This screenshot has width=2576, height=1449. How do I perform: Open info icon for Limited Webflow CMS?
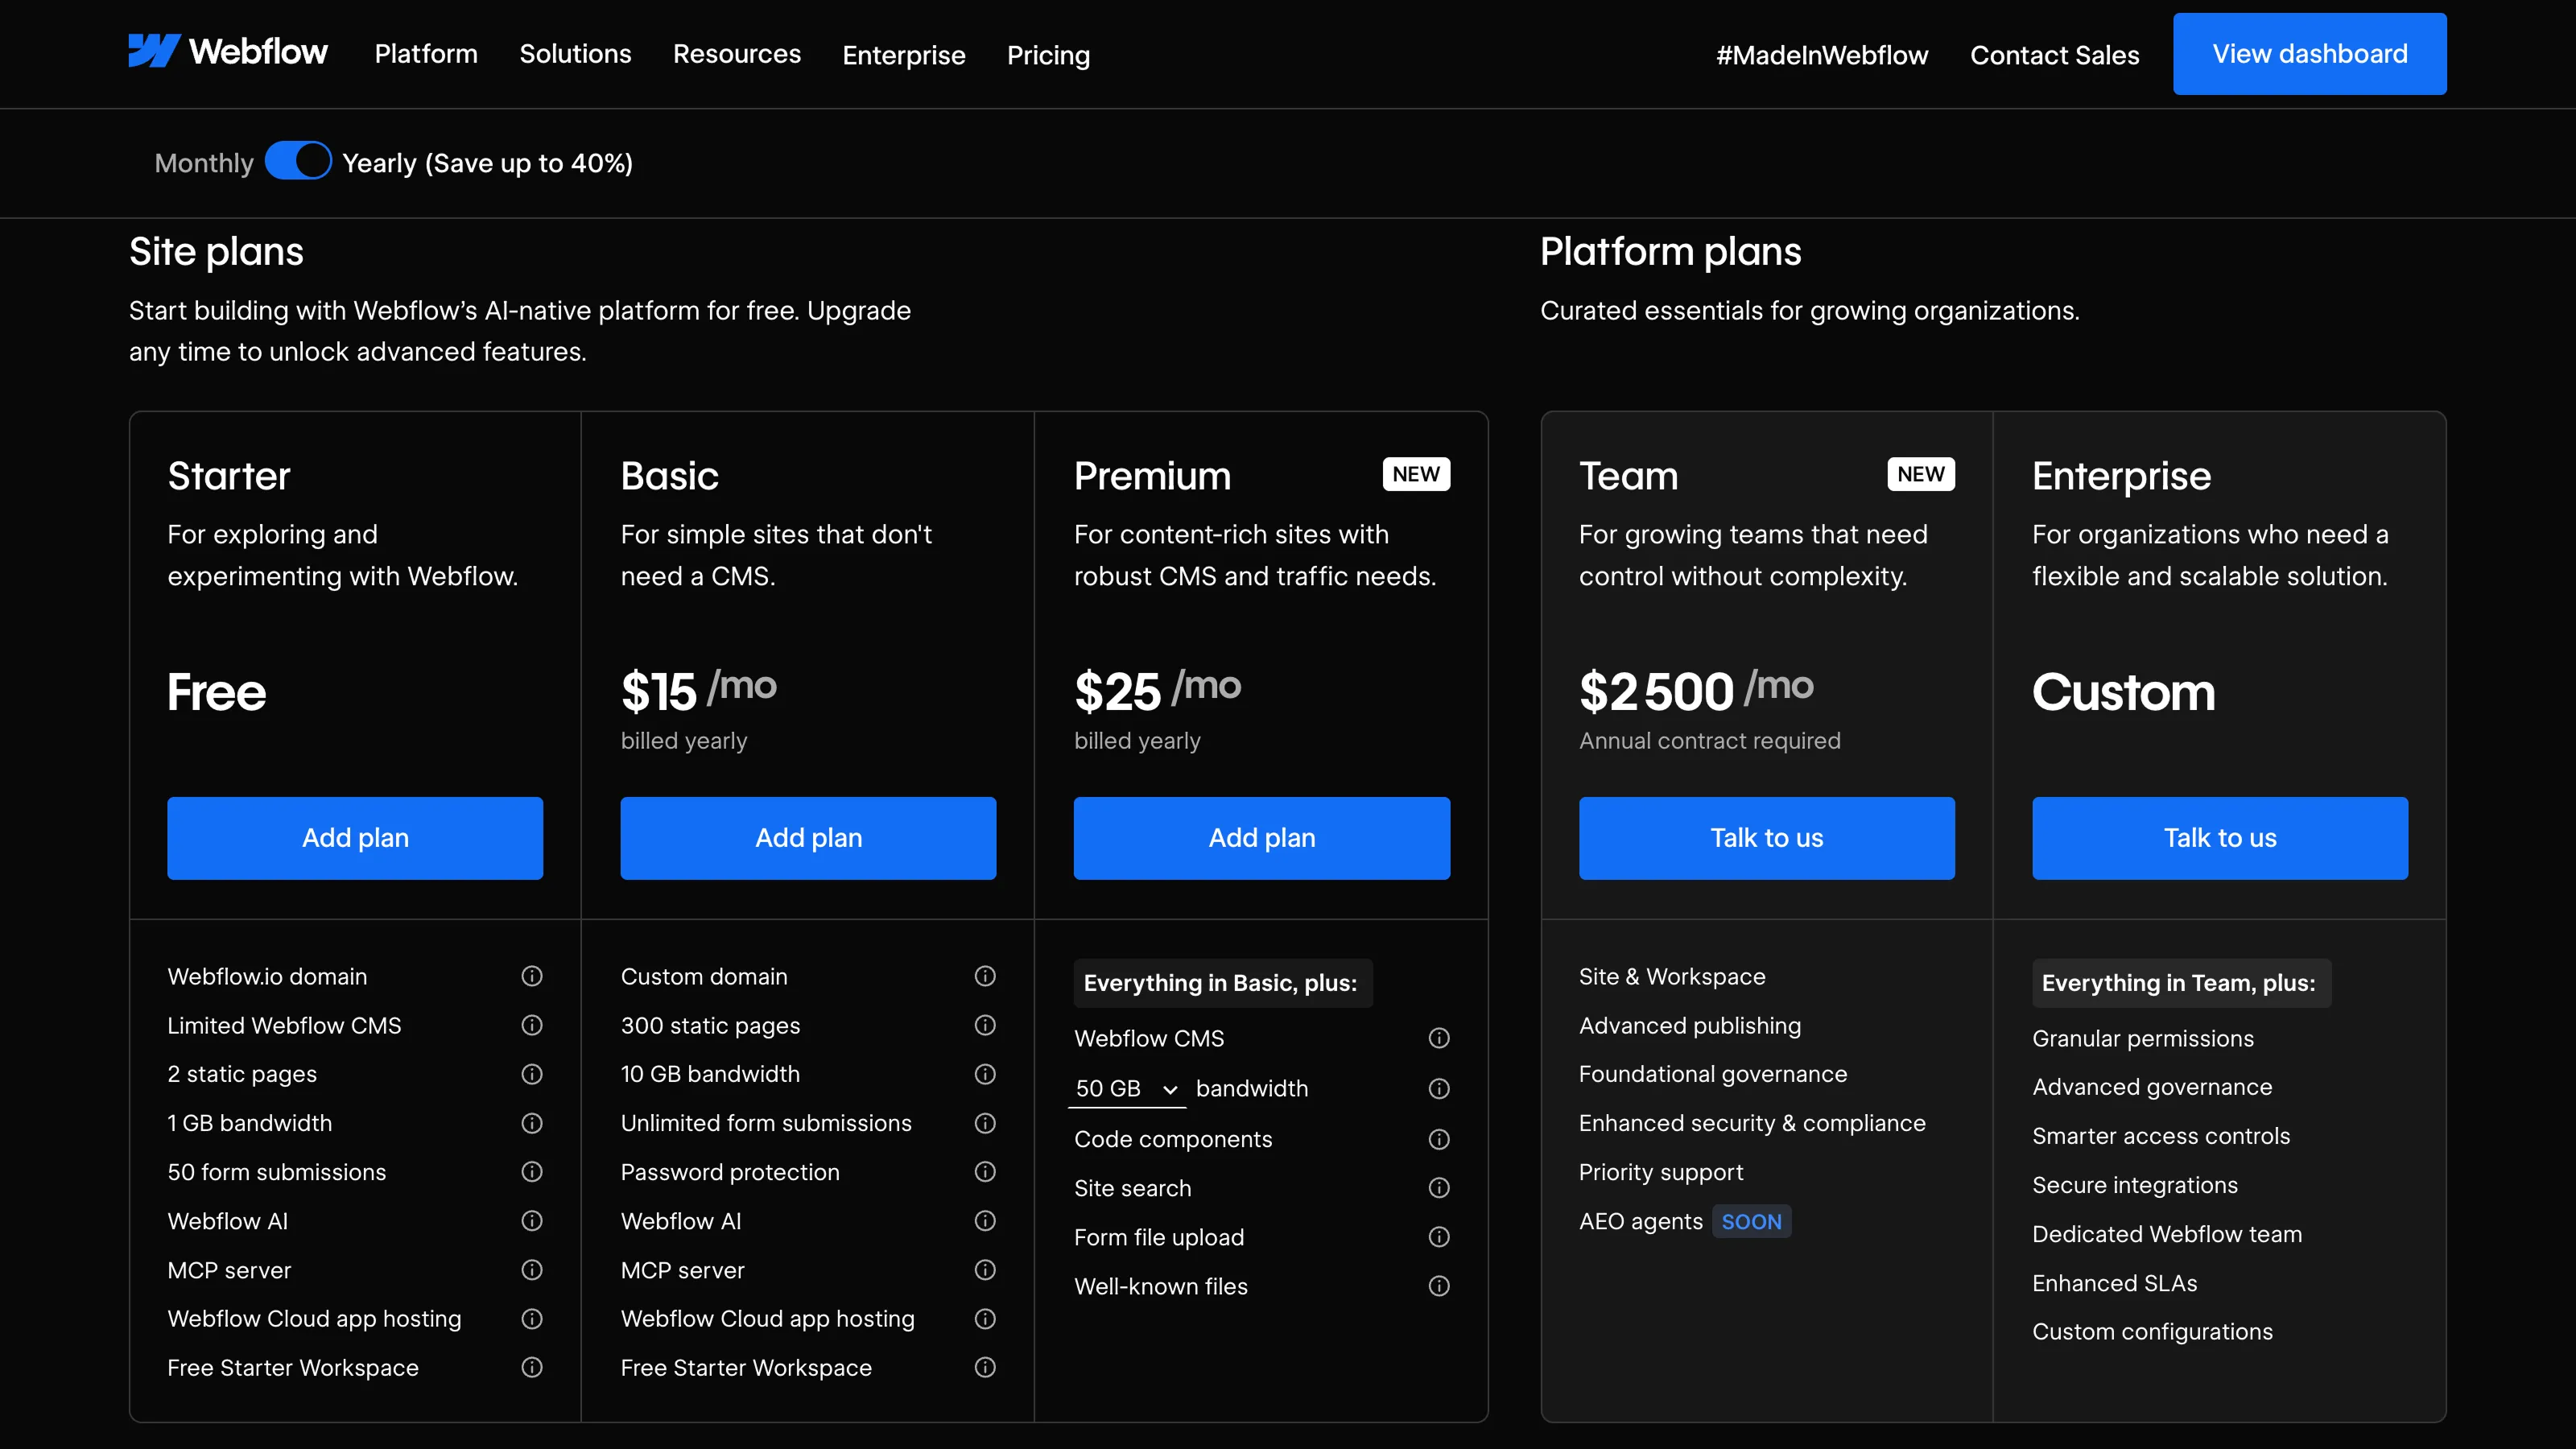click(532, 1025)
